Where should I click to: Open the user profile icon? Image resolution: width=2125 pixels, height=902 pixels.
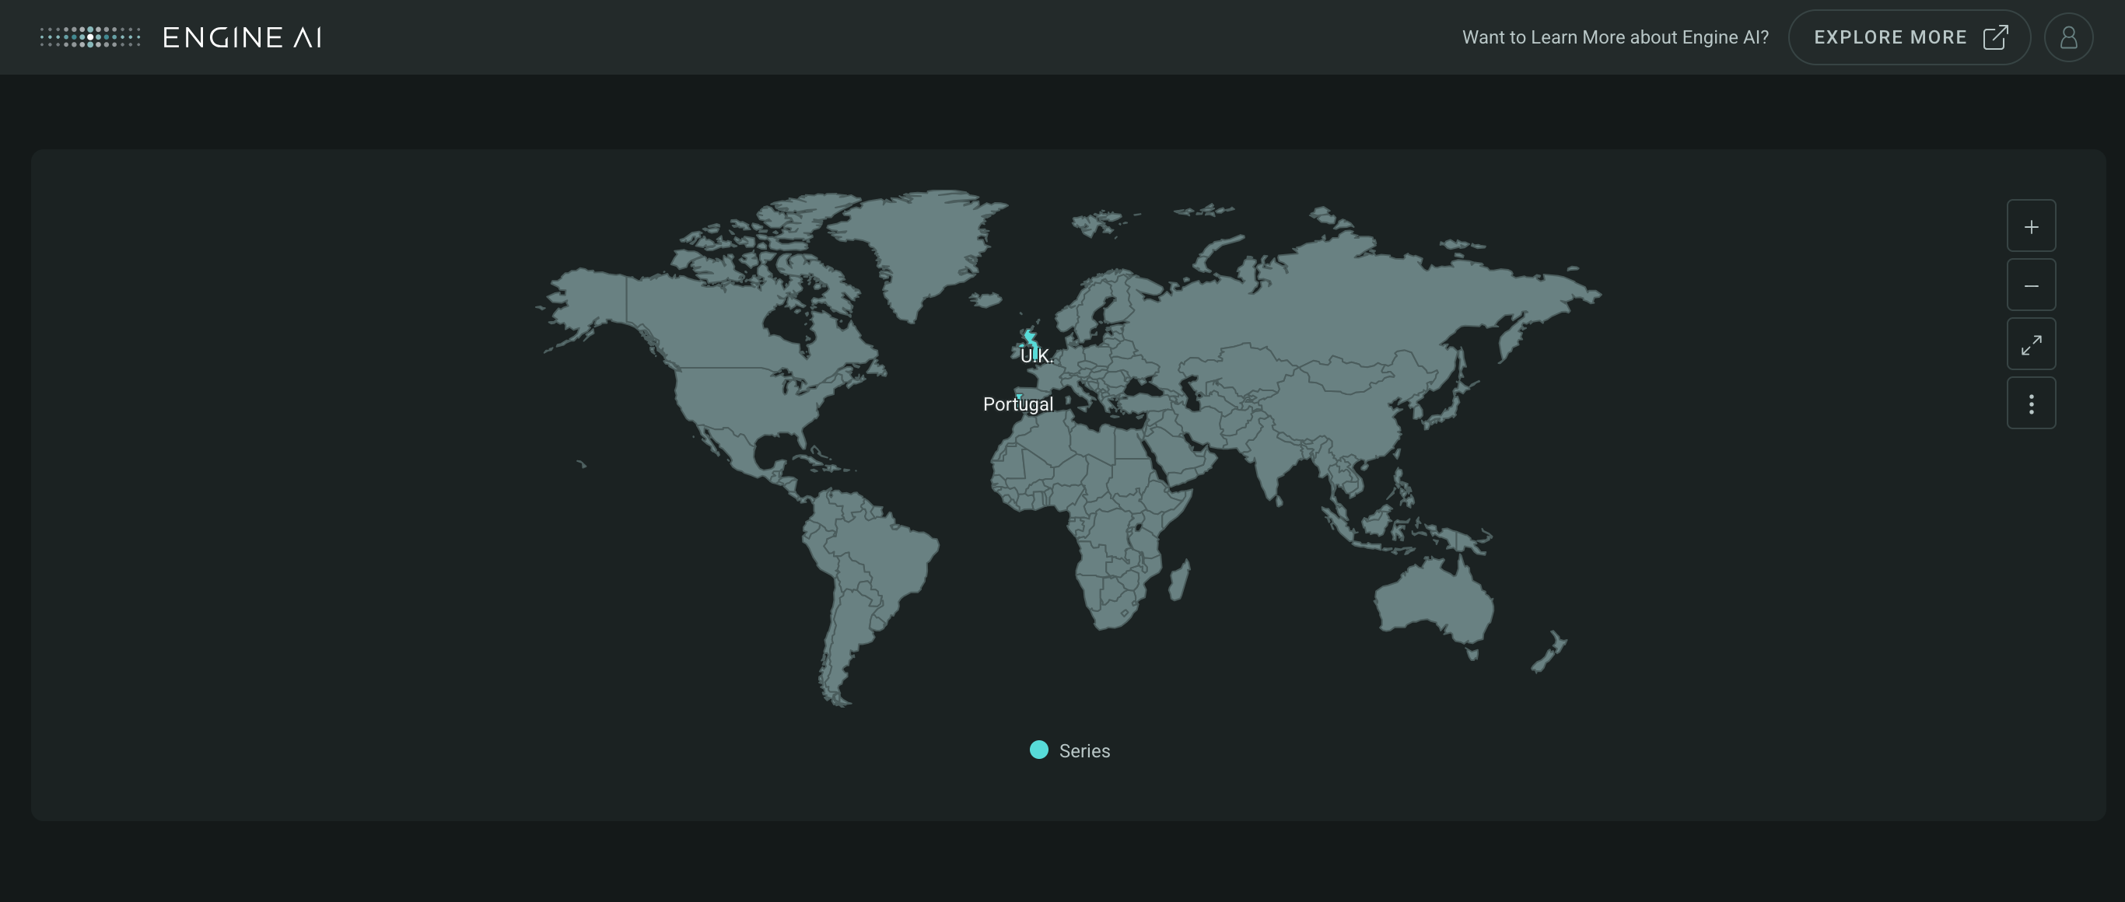point(2068,37)
